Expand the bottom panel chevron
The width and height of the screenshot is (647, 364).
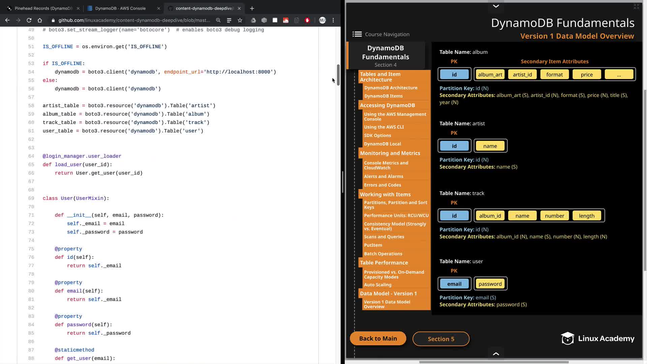click(x=496, y=354)
